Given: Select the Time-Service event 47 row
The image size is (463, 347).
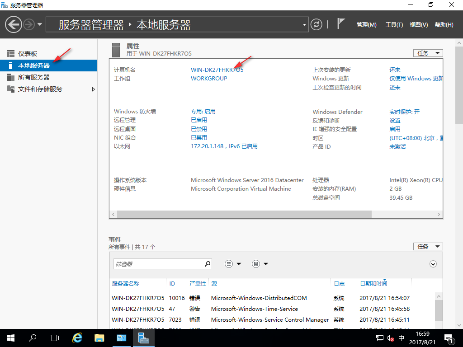Looking at the screenshot, I should pyautogui.click(x=272, y=309).
